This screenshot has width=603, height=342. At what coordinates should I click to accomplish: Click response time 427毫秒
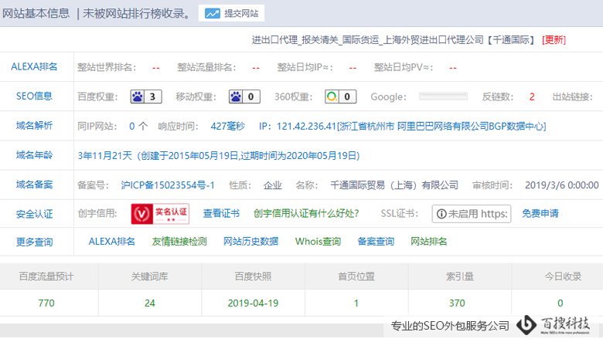227,127
